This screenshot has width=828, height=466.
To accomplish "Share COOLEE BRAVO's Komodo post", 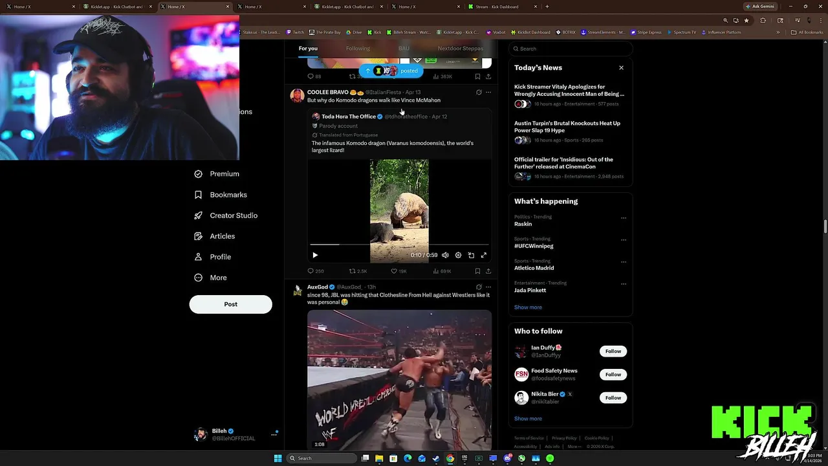I will [488, 271].
